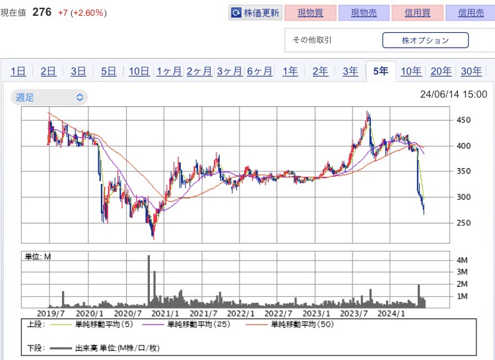Open the 現物買 link
Viewport: 495px width, 360px height.
310,13
